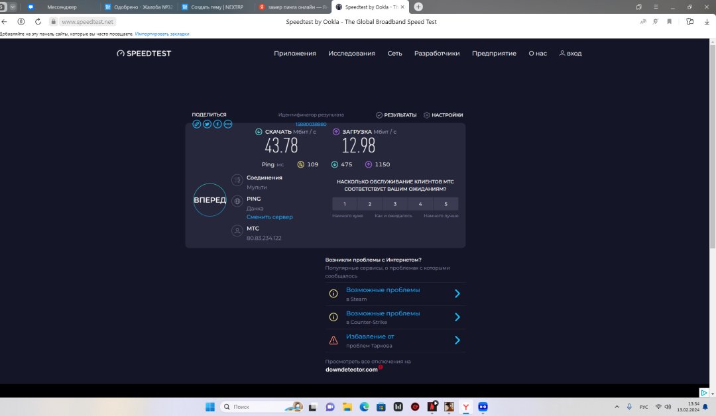Image resolution: width=716 pixels, height=416 pixels.
Task: Show hidden tray icons
Action: 617,407
